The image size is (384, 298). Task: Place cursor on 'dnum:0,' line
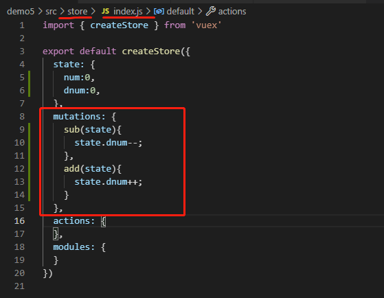coord(82,91)
